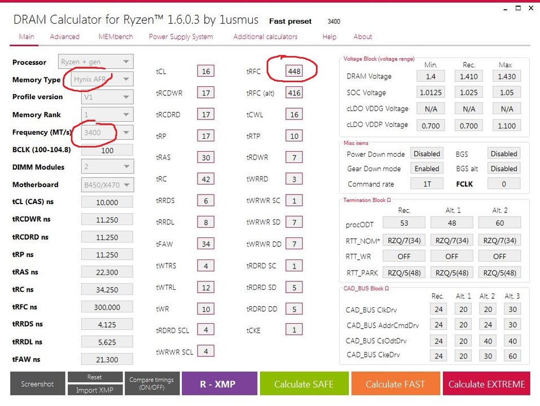The image size is (540, 406).
Task: Click DRAM Voltage Rec. value 1.410
Action: pos(469,76)
